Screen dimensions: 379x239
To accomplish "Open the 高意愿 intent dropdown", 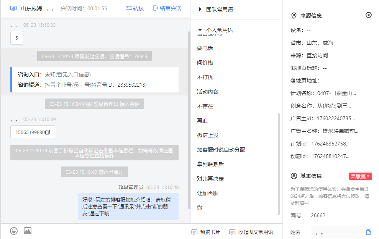I will tap(360, 176).
